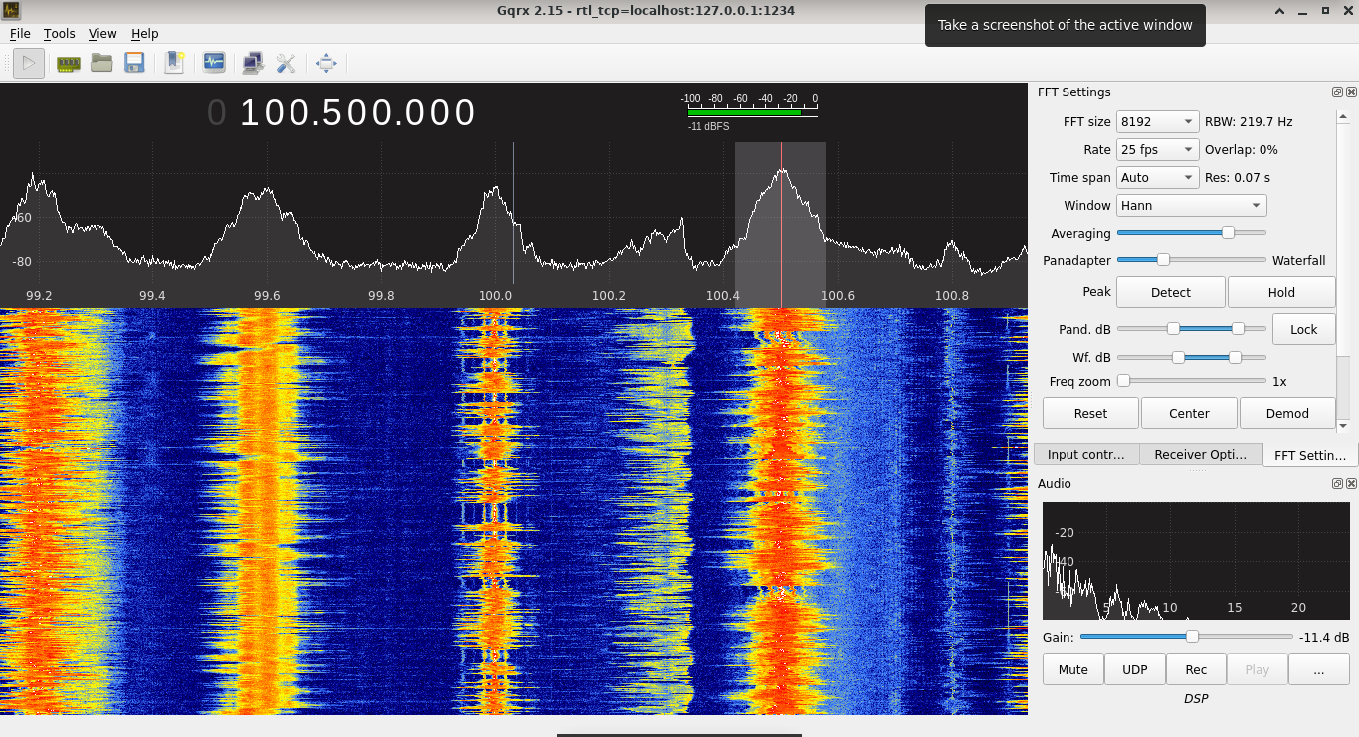The height and width of the screenshot is (737, 1359).
Task: Toggle the Peak Hold button
Action: [1280, 292]
